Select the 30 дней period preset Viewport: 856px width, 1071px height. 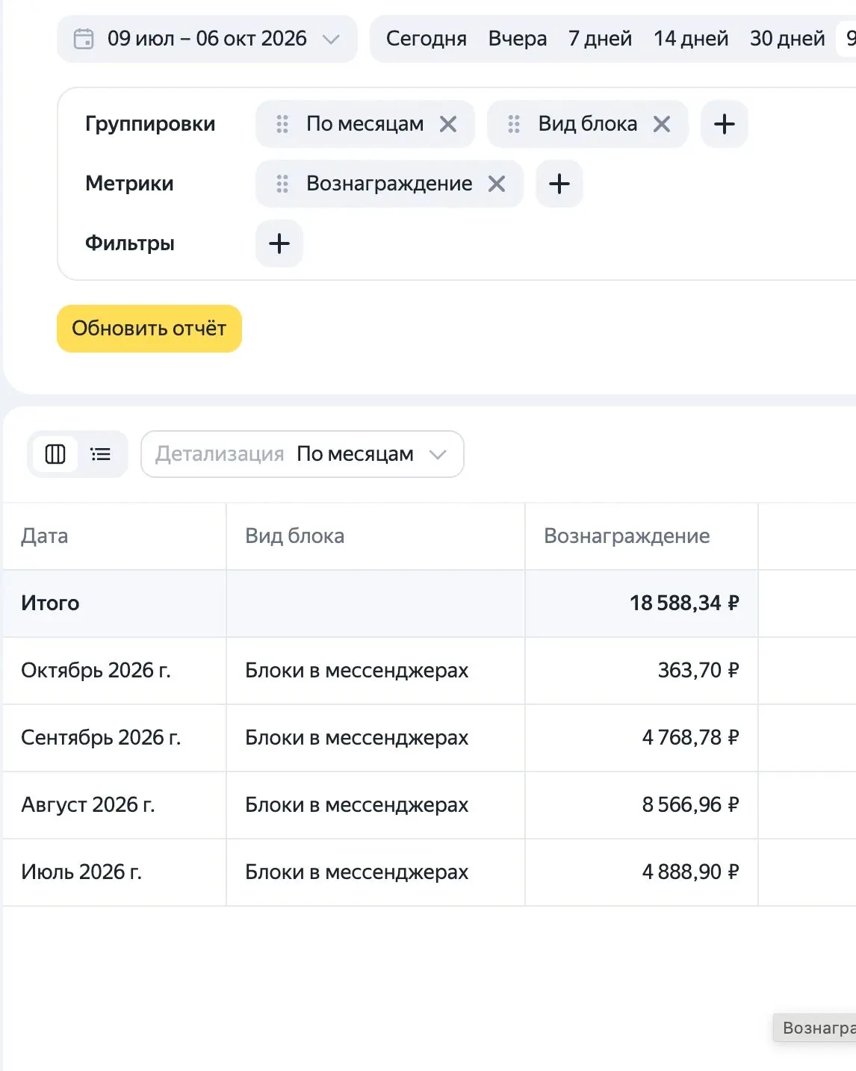coord(787,39)
